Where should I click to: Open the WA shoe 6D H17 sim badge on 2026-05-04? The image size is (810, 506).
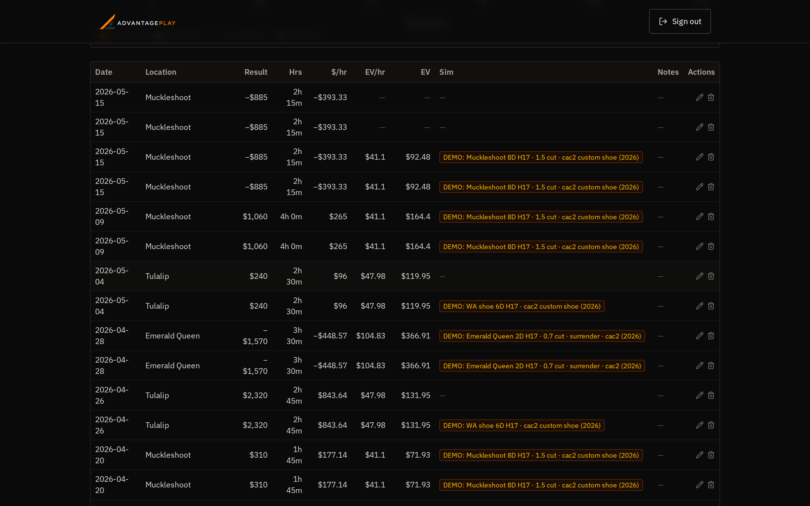(x=522, y=306)
